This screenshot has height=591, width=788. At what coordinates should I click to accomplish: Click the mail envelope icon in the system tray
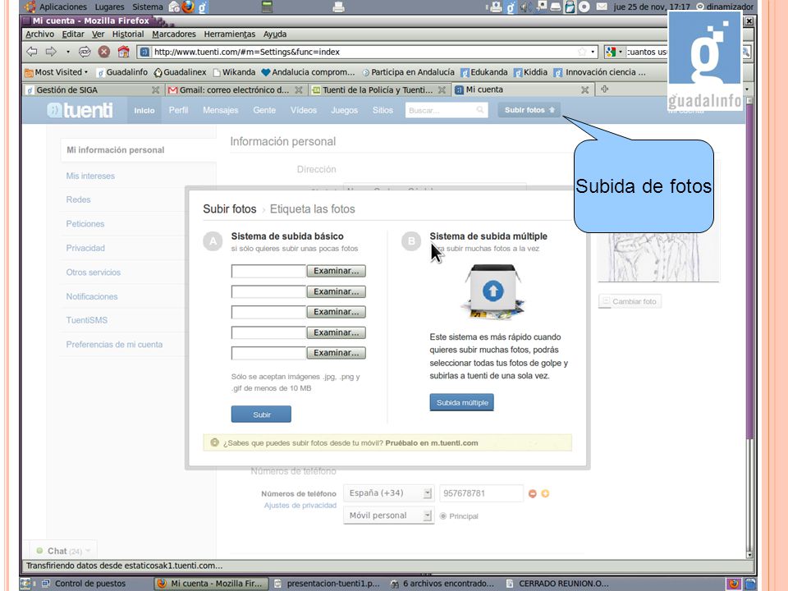pos(602,7)
